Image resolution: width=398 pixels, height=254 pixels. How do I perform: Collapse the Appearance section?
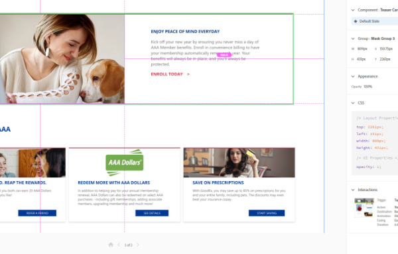pos(353,77)
